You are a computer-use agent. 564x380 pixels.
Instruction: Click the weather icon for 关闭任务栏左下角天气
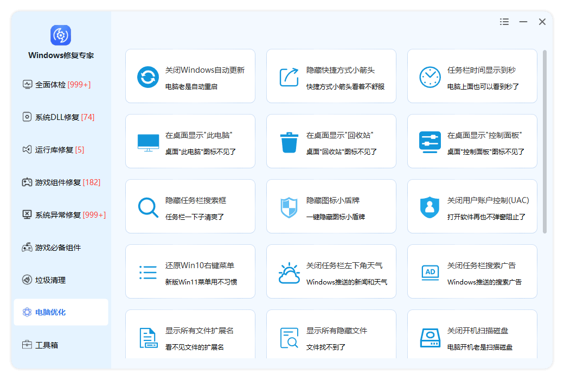tap(289, 273)
